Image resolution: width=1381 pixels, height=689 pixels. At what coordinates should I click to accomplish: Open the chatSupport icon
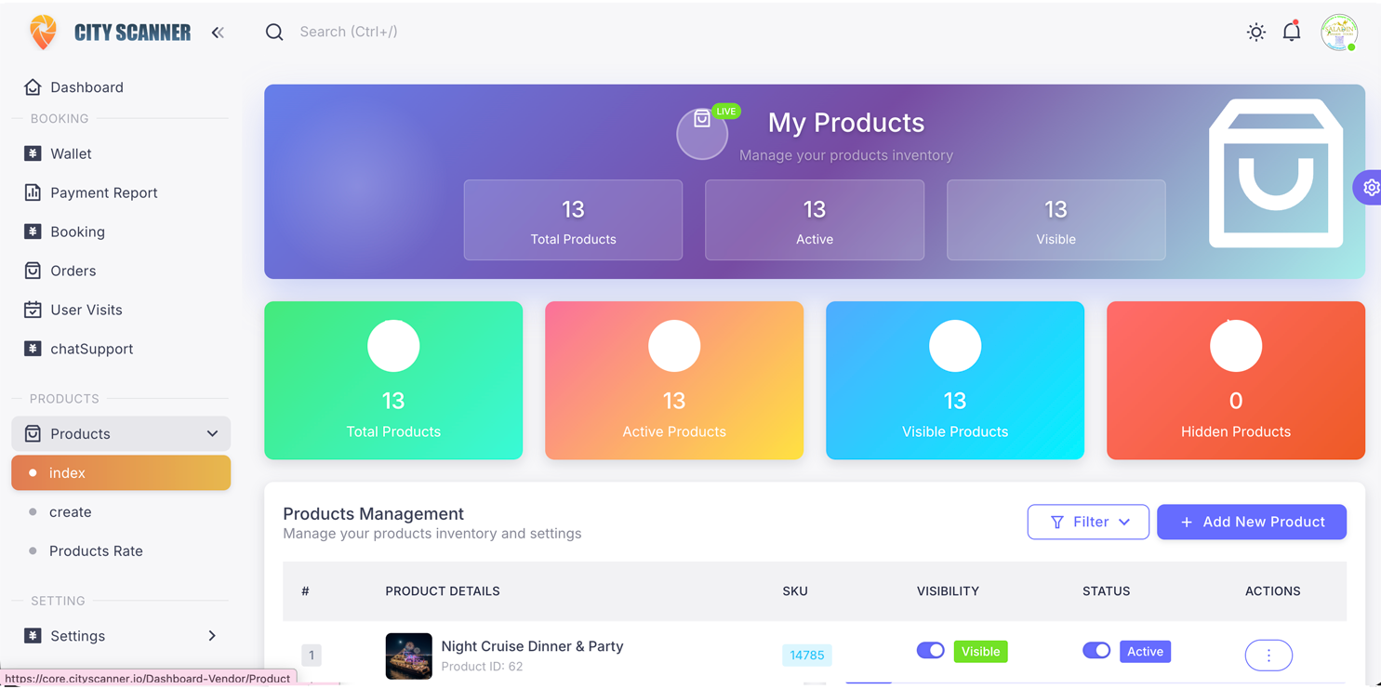[31, 349]
